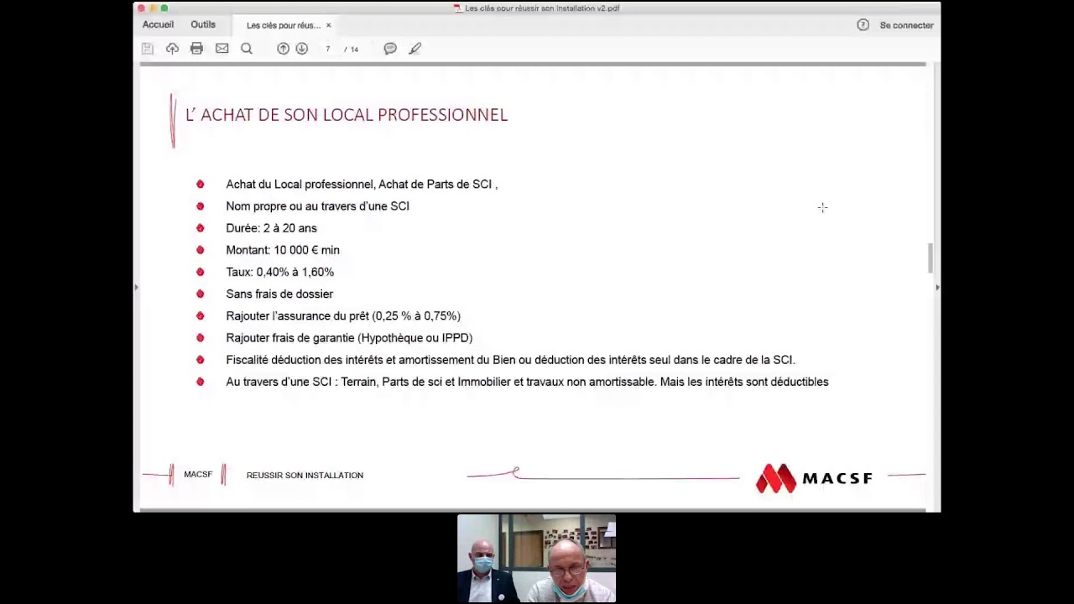Go to previous page arrow
Viewport: 1074px width, 604px height.
click(x=283, y=49)
